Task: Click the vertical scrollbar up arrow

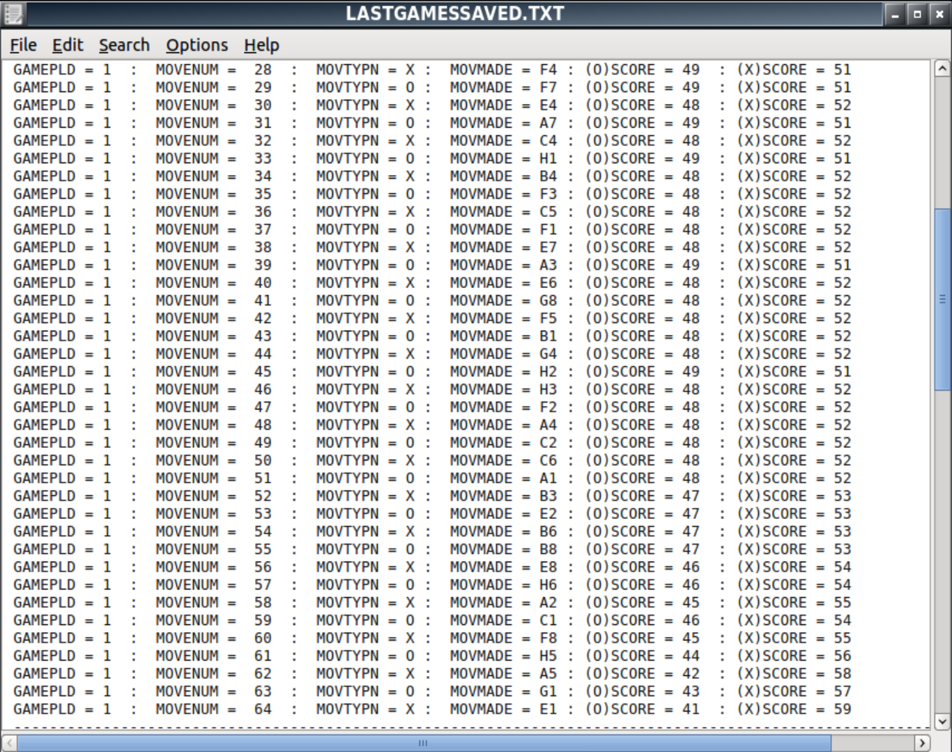Action: tap(942, 68)
